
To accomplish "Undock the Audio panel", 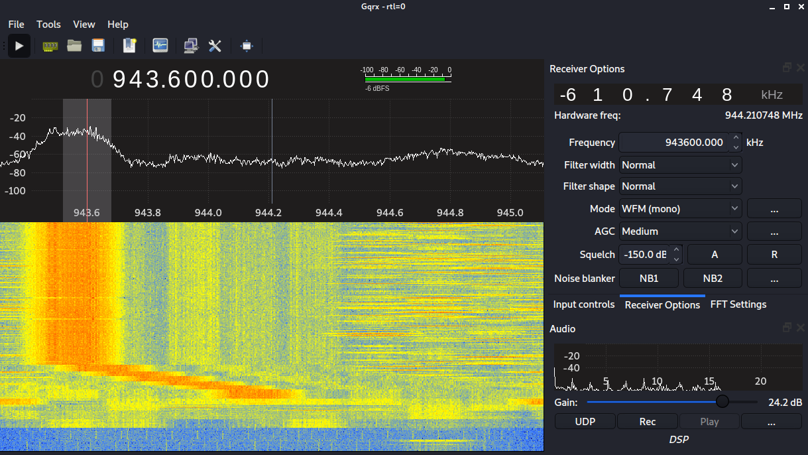I will pyautogui.click(x=787, y=328).
